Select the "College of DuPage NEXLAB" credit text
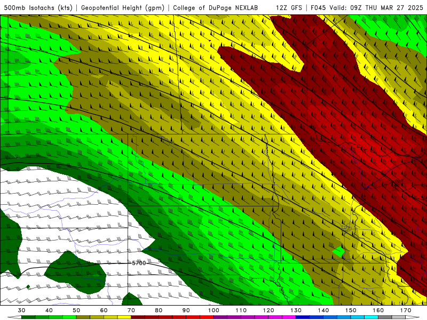 [216, 7]
